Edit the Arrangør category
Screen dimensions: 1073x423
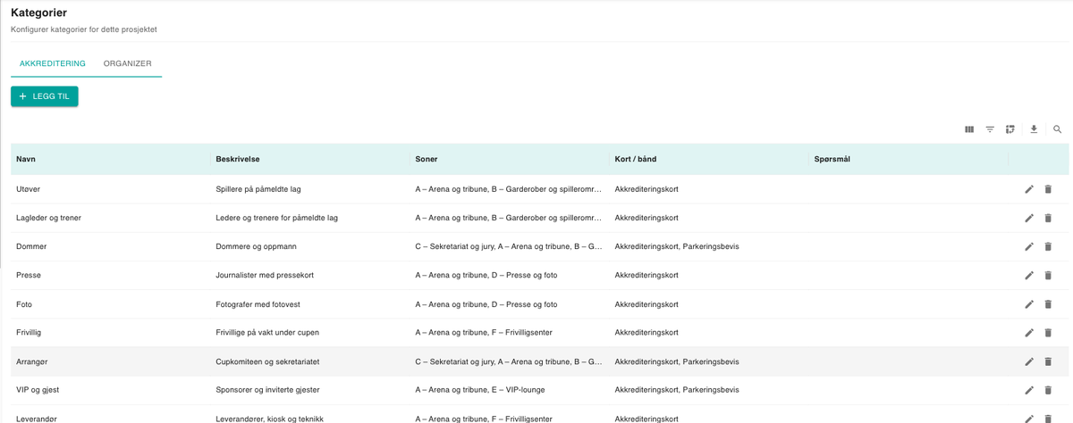[1029, 361]
